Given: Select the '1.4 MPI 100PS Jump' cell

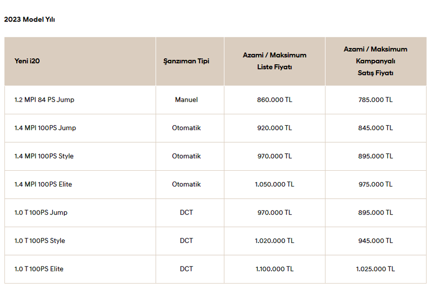Looking at the screenshot, I should click(45, 128).
